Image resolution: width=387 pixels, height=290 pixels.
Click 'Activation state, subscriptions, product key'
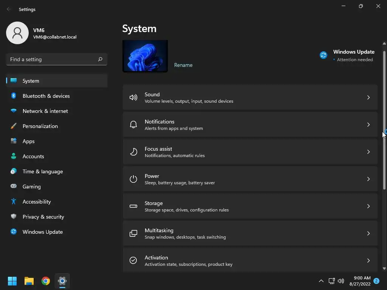[189, 264]
